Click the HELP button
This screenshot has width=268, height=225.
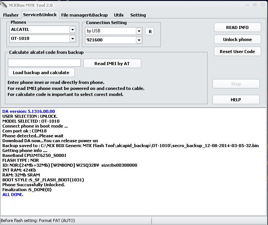pyautogui.click(x=236, y=100)
